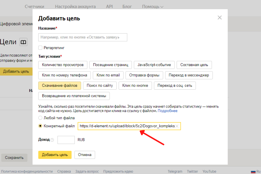Clear the file URL with the X icon
Viewport: 261px width, 174px height.
(177, 126)
